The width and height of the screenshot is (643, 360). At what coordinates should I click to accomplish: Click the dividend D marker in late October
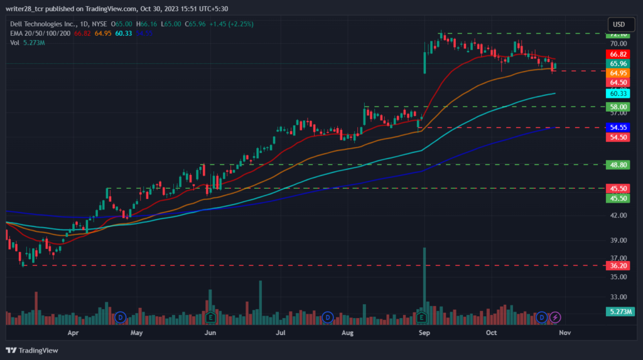(x=541, y=317)
